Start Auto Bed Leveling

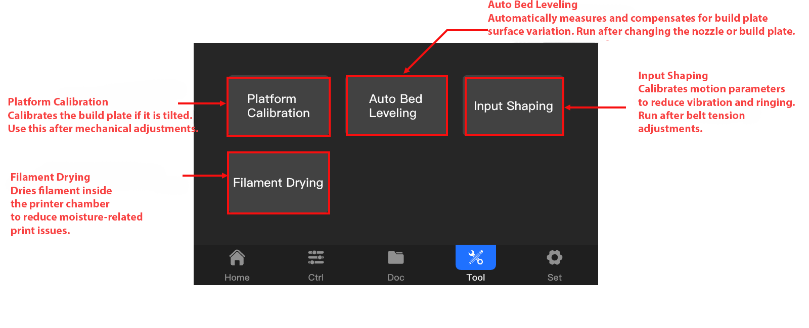point(396,106)
